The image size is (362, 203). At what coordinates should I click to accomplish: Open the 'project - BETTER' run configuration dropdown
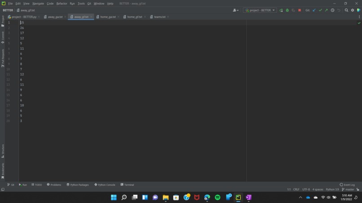(260, 10)
